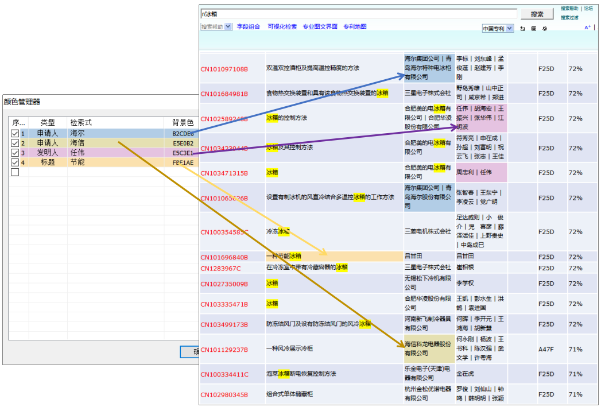This screenshot has width=601, height=407.
Task: Open the 论坛 link
Action: click(588, 9)
